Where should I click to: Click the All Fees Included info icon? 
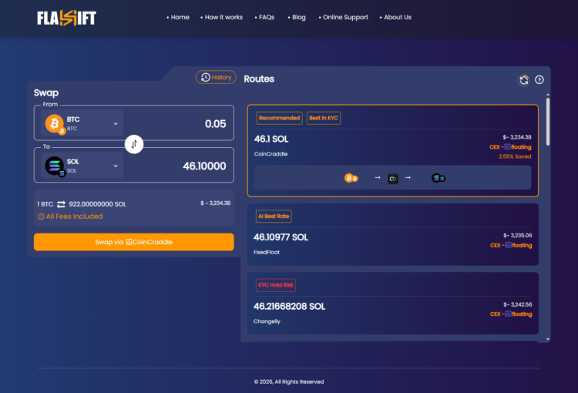(x=41, y=217)
